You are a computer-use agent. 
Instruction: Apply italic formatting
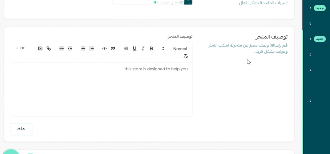click(x=143, y=48)
